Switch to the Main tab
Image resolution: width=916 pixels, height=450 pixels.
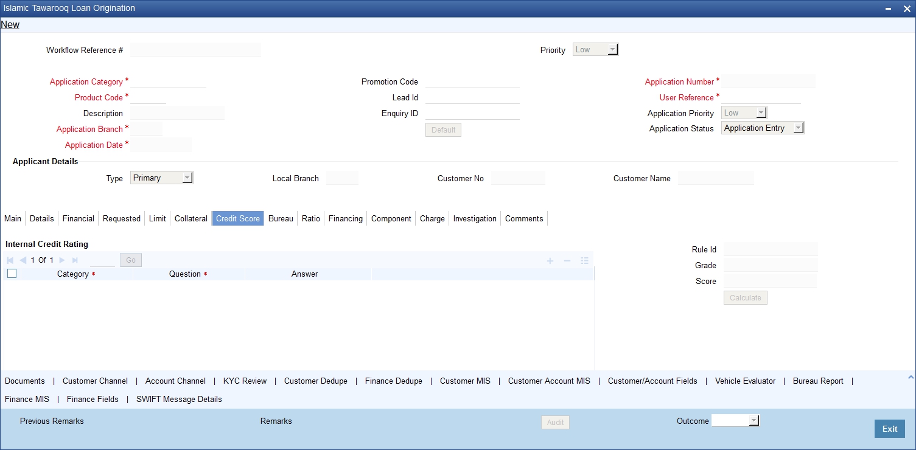[x=13, y=218]
